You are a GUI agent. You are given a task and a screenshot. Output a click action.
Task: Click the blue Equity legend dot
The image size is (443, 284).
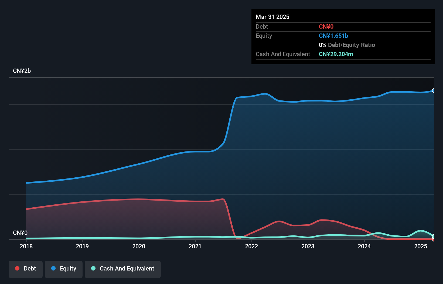click(53, 268)
